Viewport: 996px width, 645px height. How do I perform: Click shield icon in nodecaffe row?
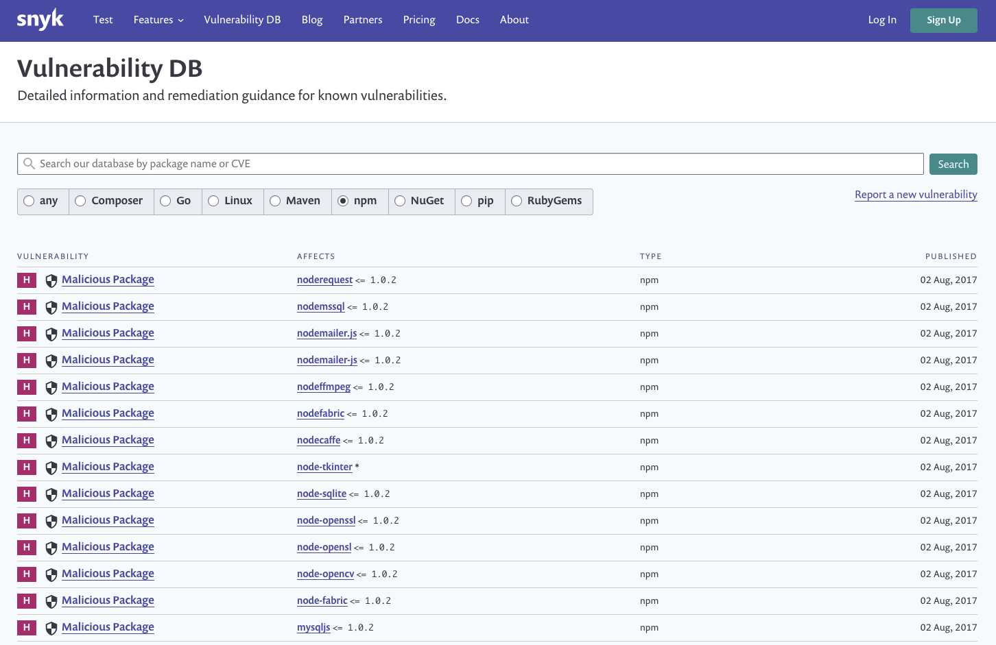(51, 441)
